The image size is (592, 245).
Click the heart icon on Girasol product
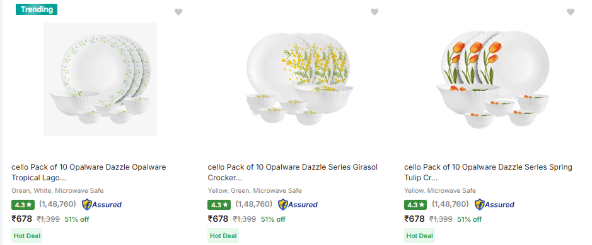click(x=374, y=12)
